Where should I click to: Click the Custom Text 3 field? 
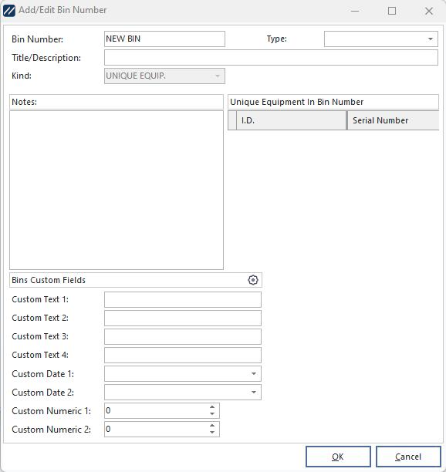pyautogui.click(x=183, y=336)
